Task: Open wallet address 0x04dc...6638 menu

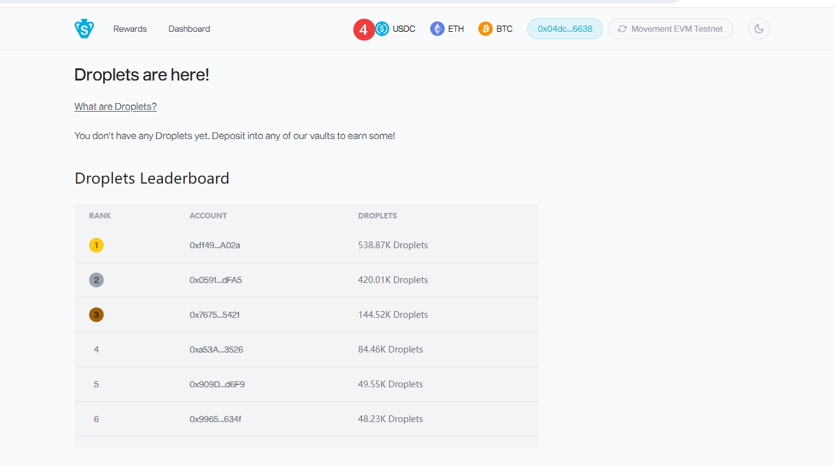Action: click(x=564, y=29)
